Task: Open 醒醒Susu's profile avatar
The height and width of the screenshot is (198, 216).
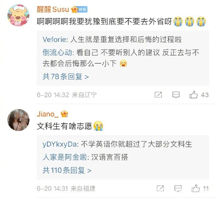Action: tap(18, 15)
